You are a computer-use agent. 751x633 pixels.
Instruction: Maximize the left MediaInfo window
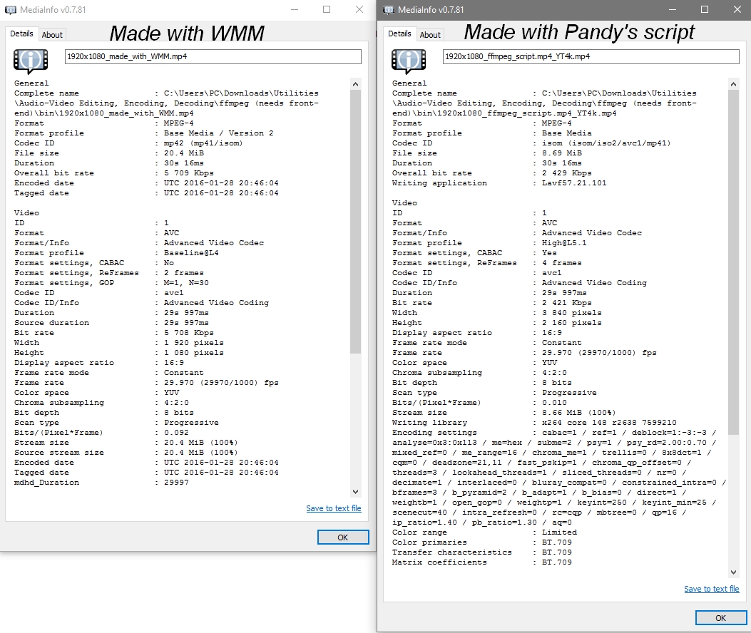tap(327, 9)
